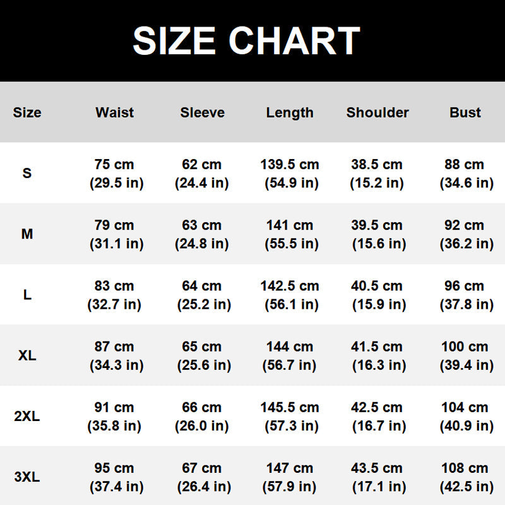
Task: Click the Shoulder column header
Action: coord(377,112)
